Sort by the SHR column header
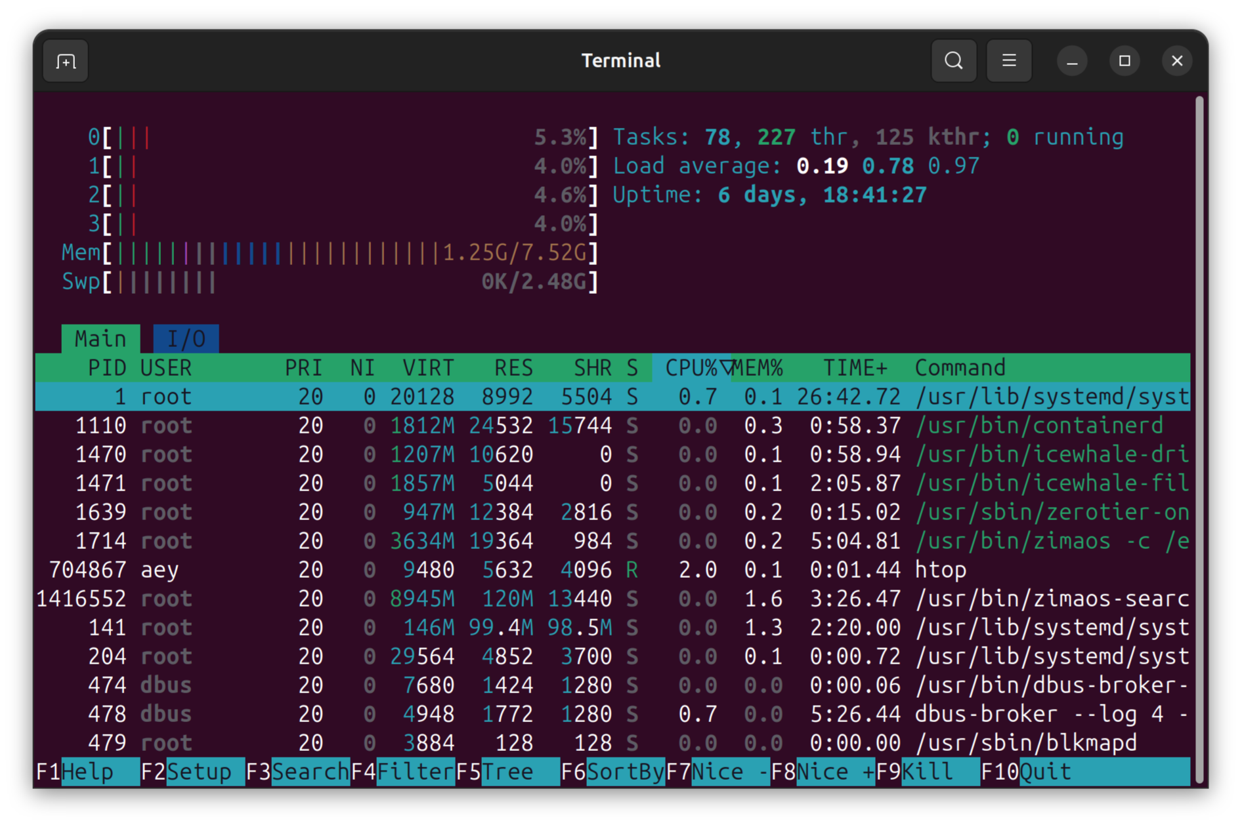 pos(592,368)
